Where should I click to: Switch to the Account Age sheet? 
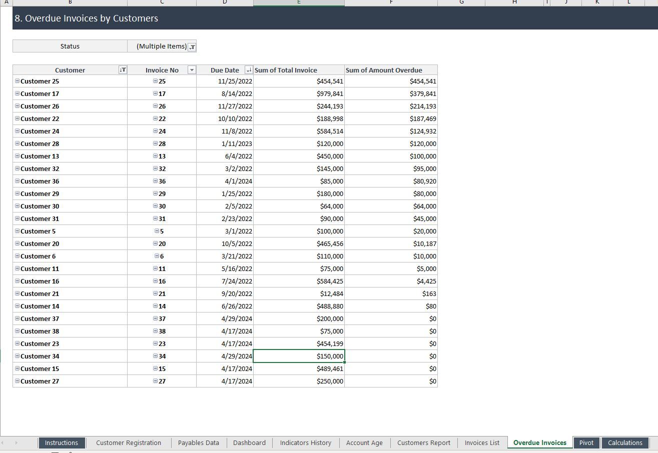(364, 443)
